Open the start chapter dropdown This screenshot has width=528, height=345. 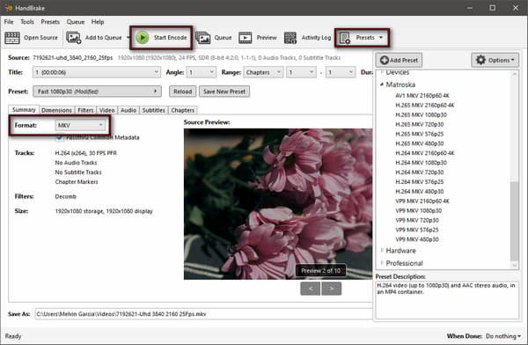(x=301, y=72)
